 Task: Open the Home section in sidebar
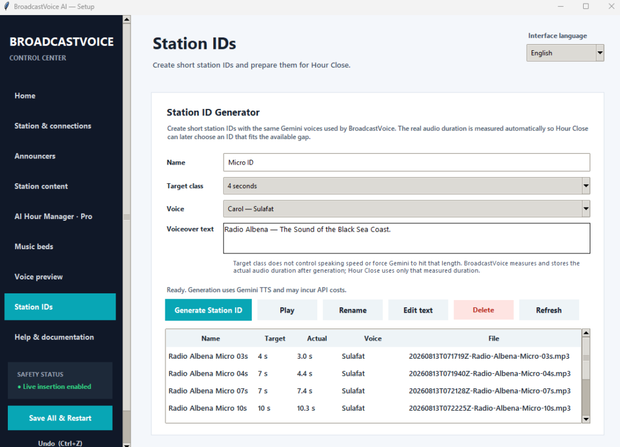60,96
